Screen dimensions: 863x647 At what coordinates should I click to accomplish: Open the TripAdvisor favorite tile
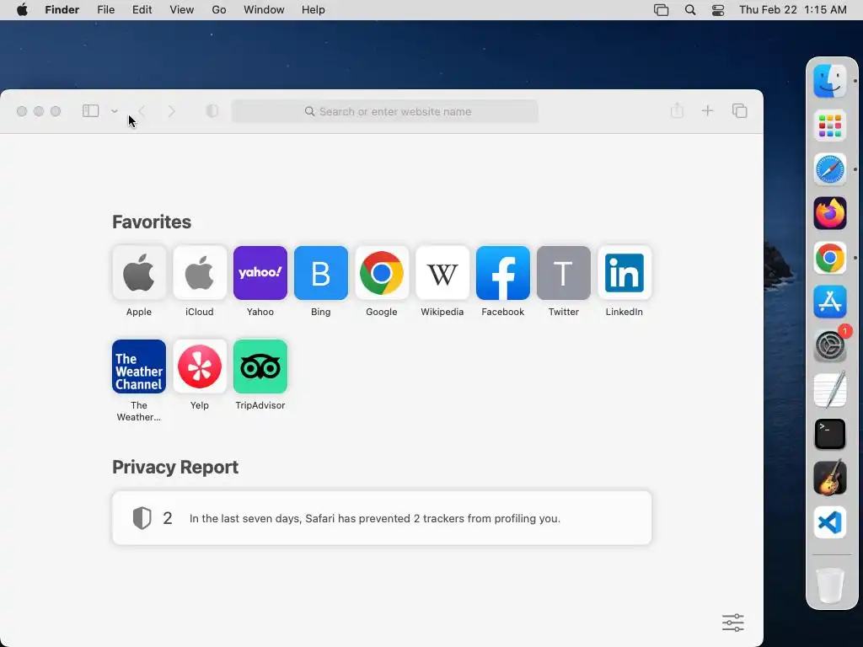[260, 366]
